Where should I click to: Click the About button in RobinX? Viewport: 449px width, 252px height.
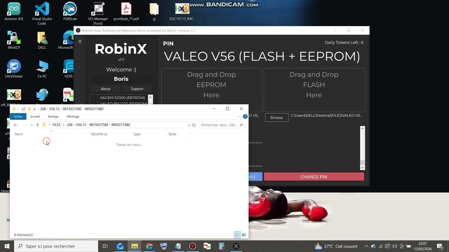tap(106, 89)
